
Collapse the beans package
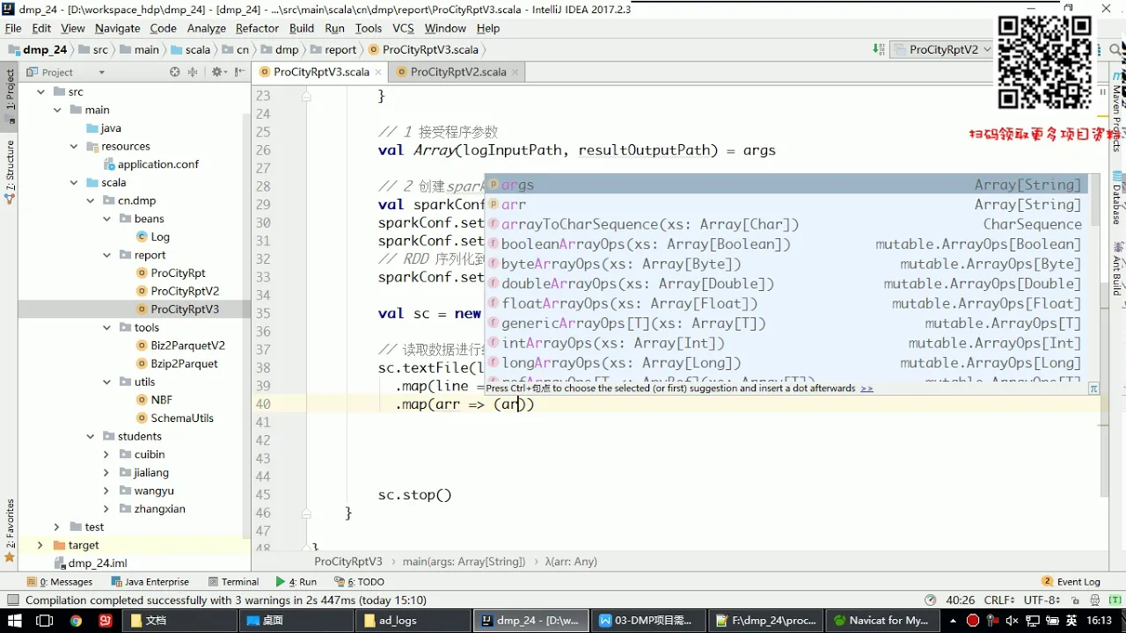(x=106, y=218)
